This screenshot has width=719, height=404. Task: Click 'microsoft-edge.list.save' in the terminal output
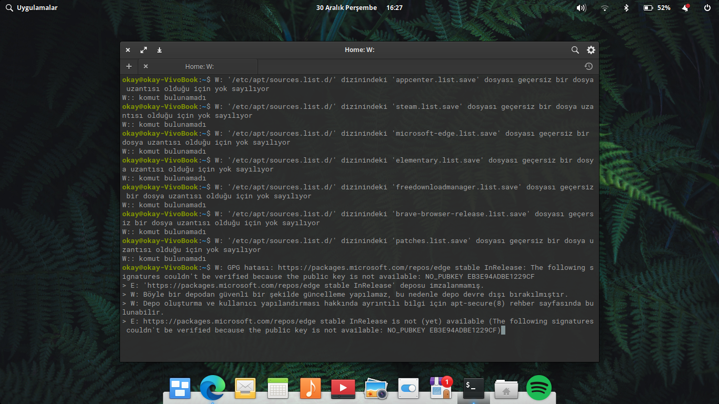447,134
